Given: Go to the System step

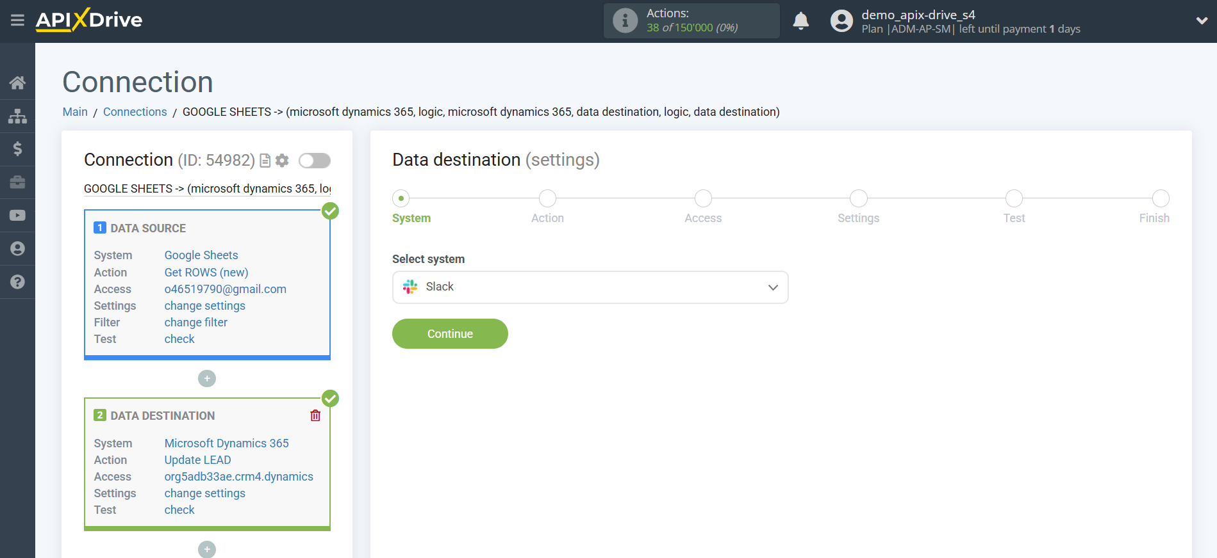Looking at the screenshot, I should point(401,198).
